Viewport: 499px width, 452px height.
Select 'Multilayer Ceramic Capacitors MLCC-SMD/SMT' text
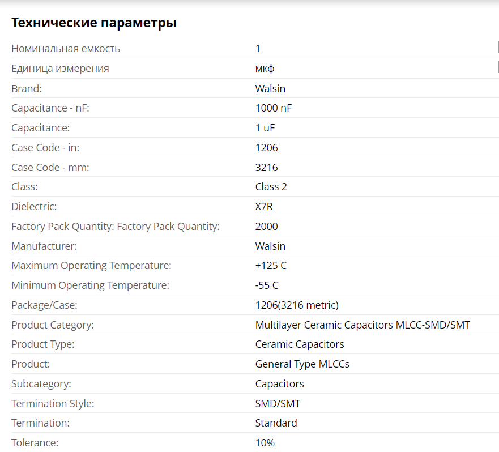click(362, 325)
